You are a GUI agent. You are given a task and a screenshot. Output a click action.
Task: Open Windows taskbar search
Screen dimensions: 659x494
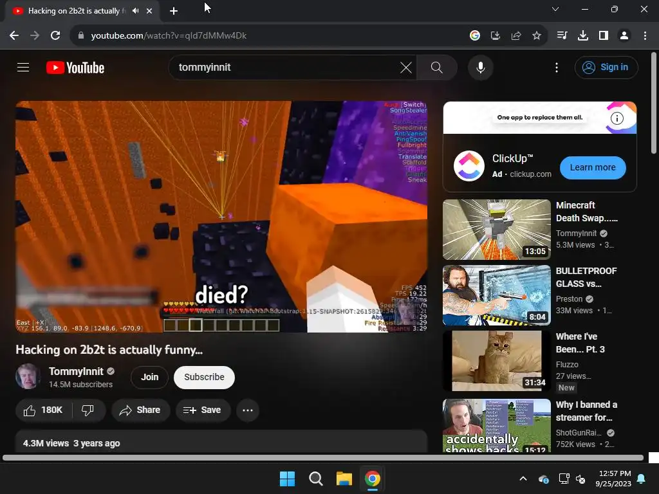click(315, 479)
